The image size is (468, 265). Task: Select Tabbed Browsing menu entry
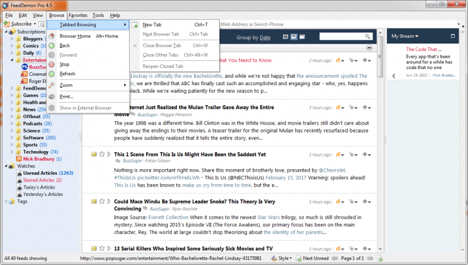[x=88, y=25]
